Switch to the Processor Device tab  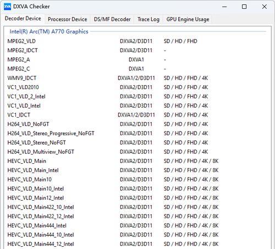[x=67, y=19]
